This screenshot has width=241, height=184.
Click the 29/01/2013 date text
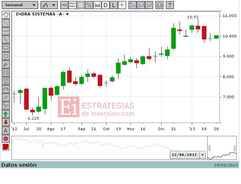click(226, 165)
